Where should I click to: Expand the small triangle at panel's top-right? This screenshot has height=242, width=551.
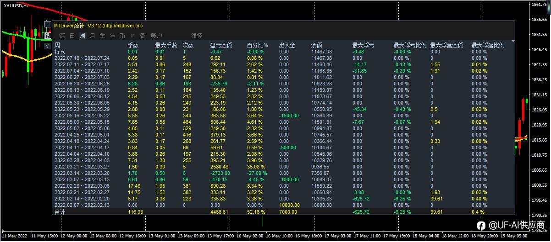pyautogui.click(x=513, y=42)
